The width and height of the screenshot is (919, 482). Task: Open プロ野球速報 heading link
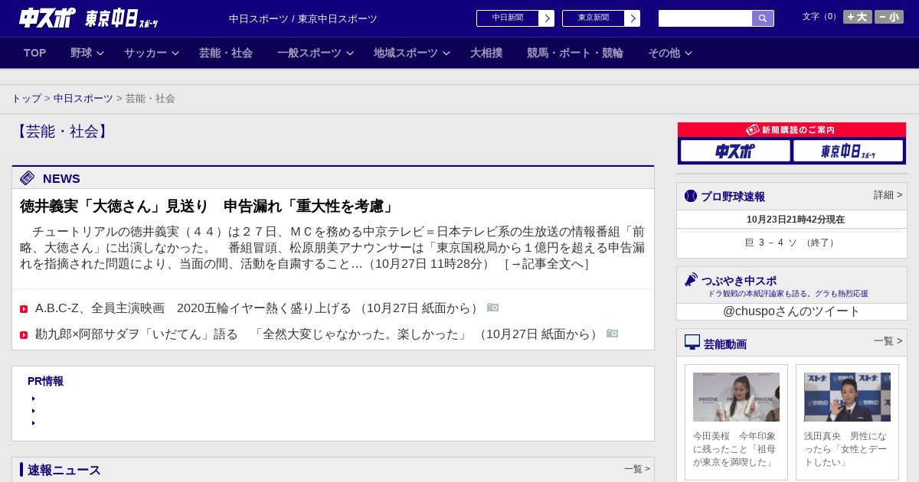pyautogui.click(x=733, y=197)
